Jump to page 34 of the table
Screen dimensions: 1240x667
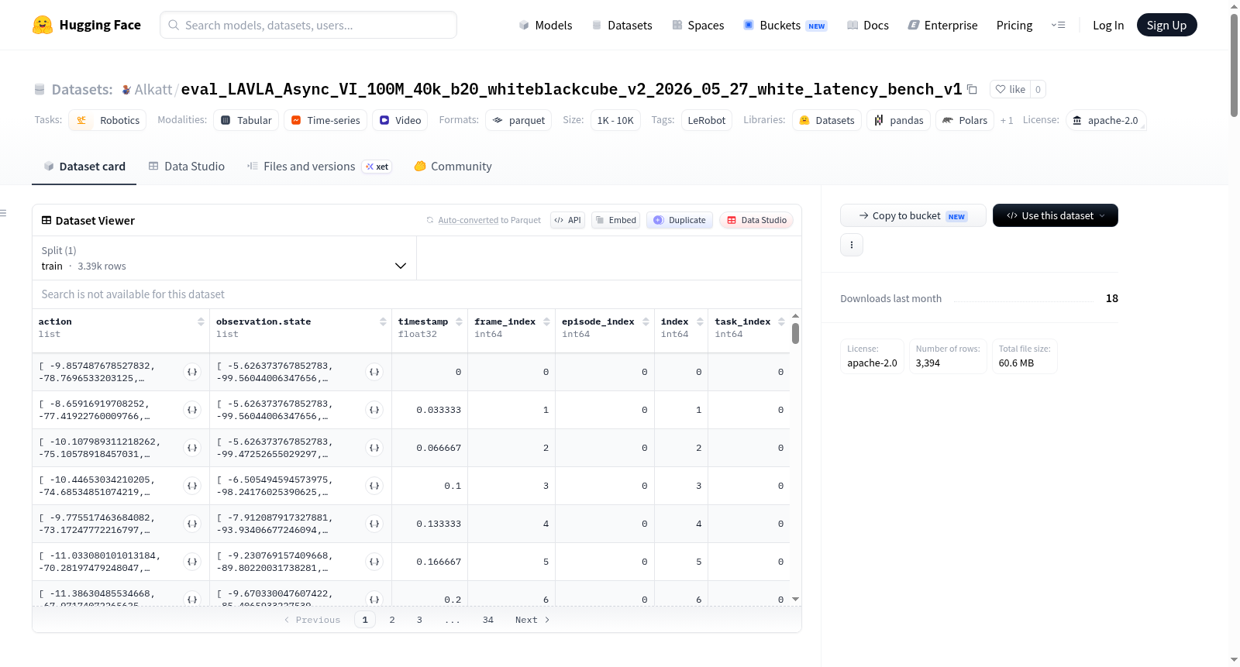click(x=488, y=620)
